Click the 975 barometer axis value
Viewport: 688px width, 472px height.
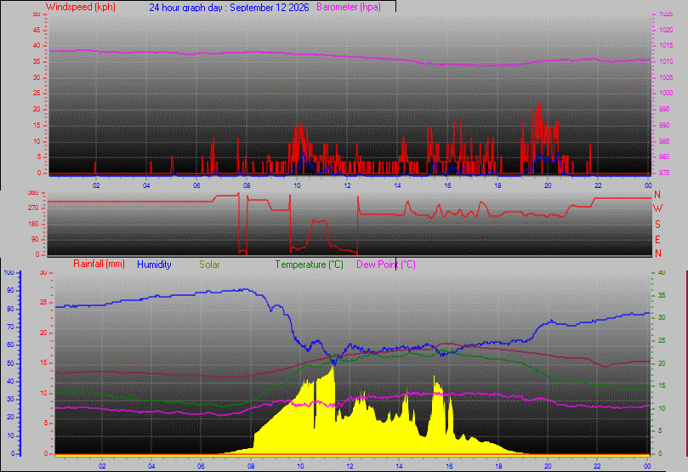(664, 173)
